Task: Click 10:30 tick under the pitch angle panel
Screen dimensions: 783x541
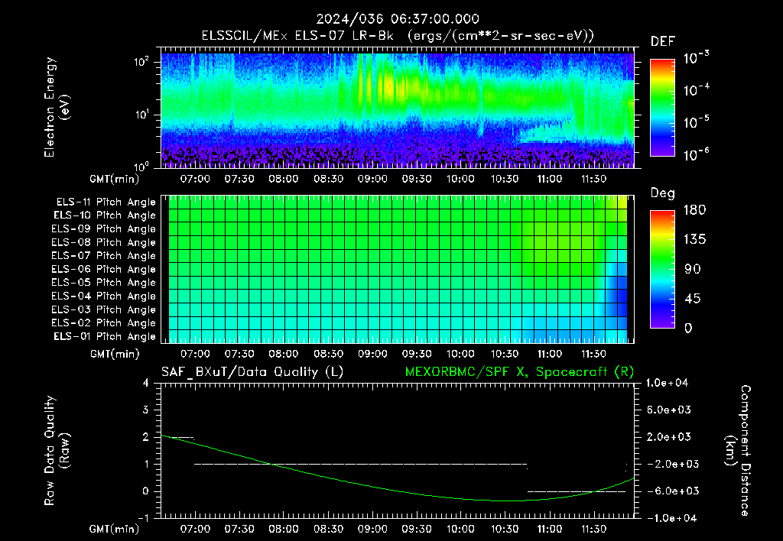Action: coord(505,354)
